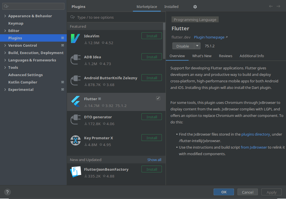Click the marketplace search magnifier icon
The width and height of the screenshot is (286, 199).
pos(73,17)
